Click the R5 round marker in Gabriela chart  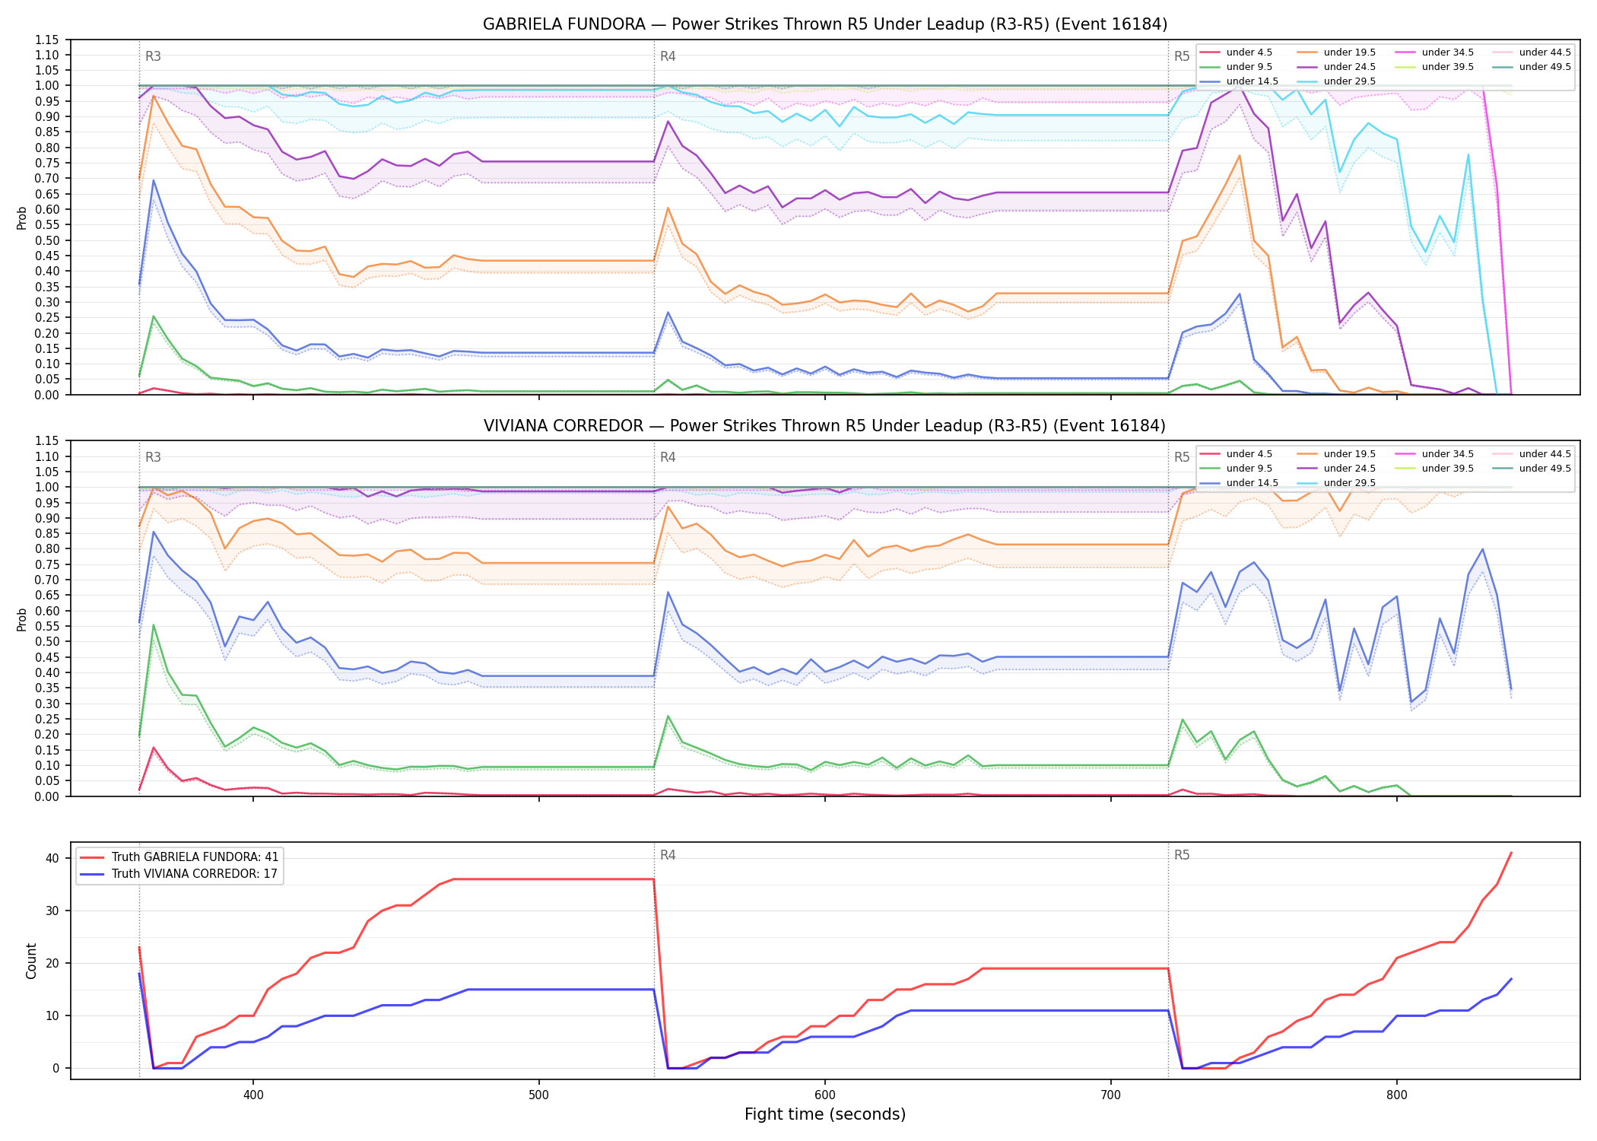tap(1182, 56)
